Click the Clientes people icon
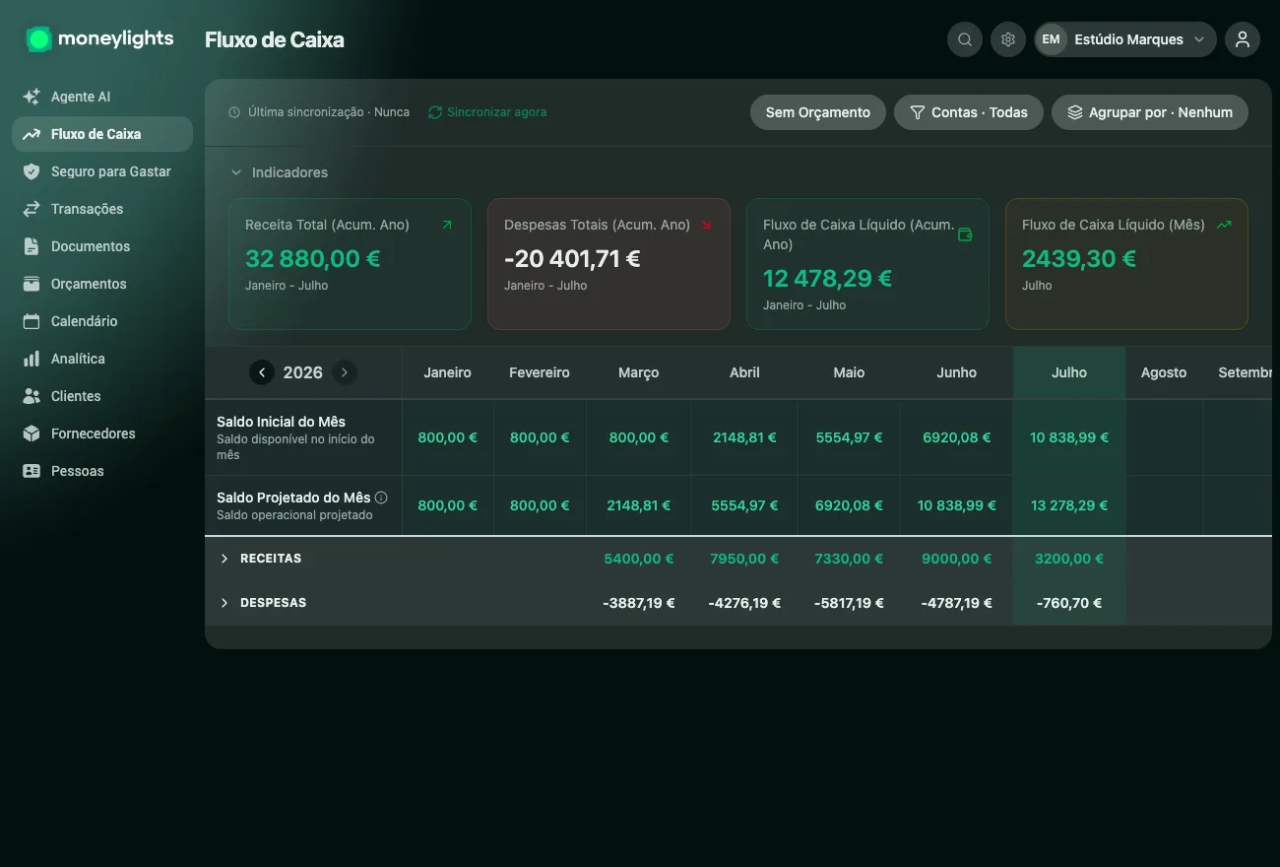The height and width of the screenshot is (867, 1280). [32, 396]
